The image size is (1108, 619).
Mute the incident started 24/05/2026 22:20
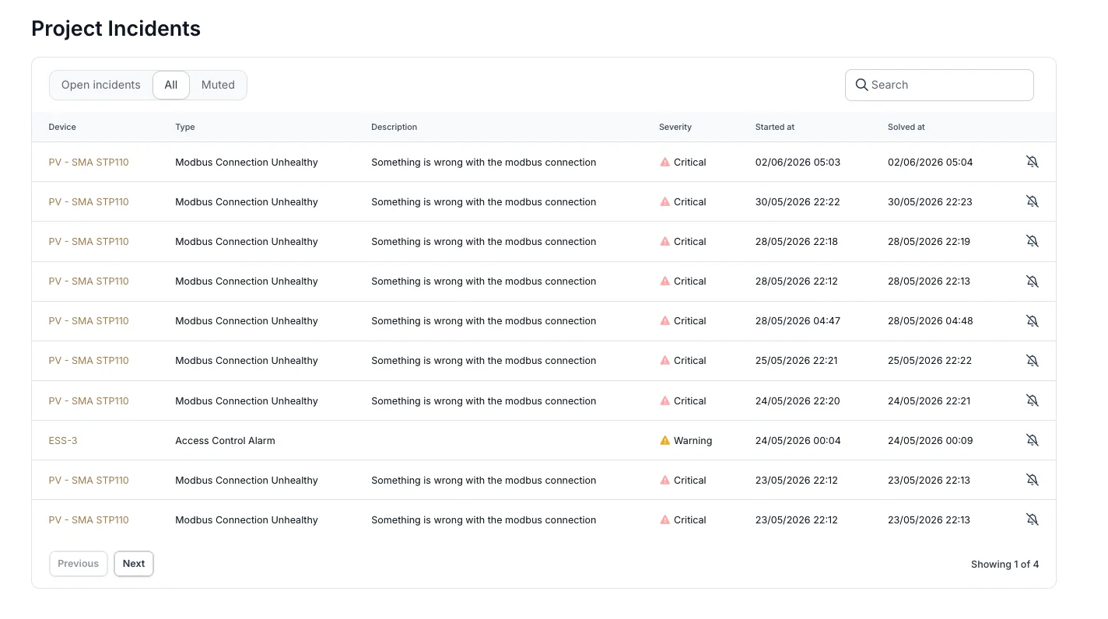click(1032, 400)
